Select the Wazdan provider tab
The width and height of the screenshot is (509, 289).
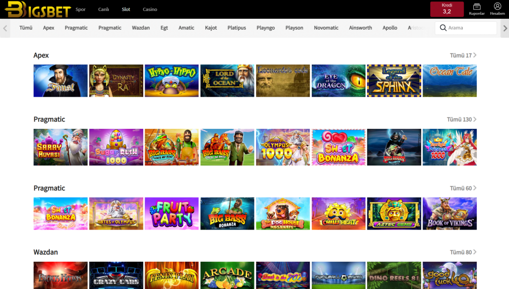tap(141, 28)
